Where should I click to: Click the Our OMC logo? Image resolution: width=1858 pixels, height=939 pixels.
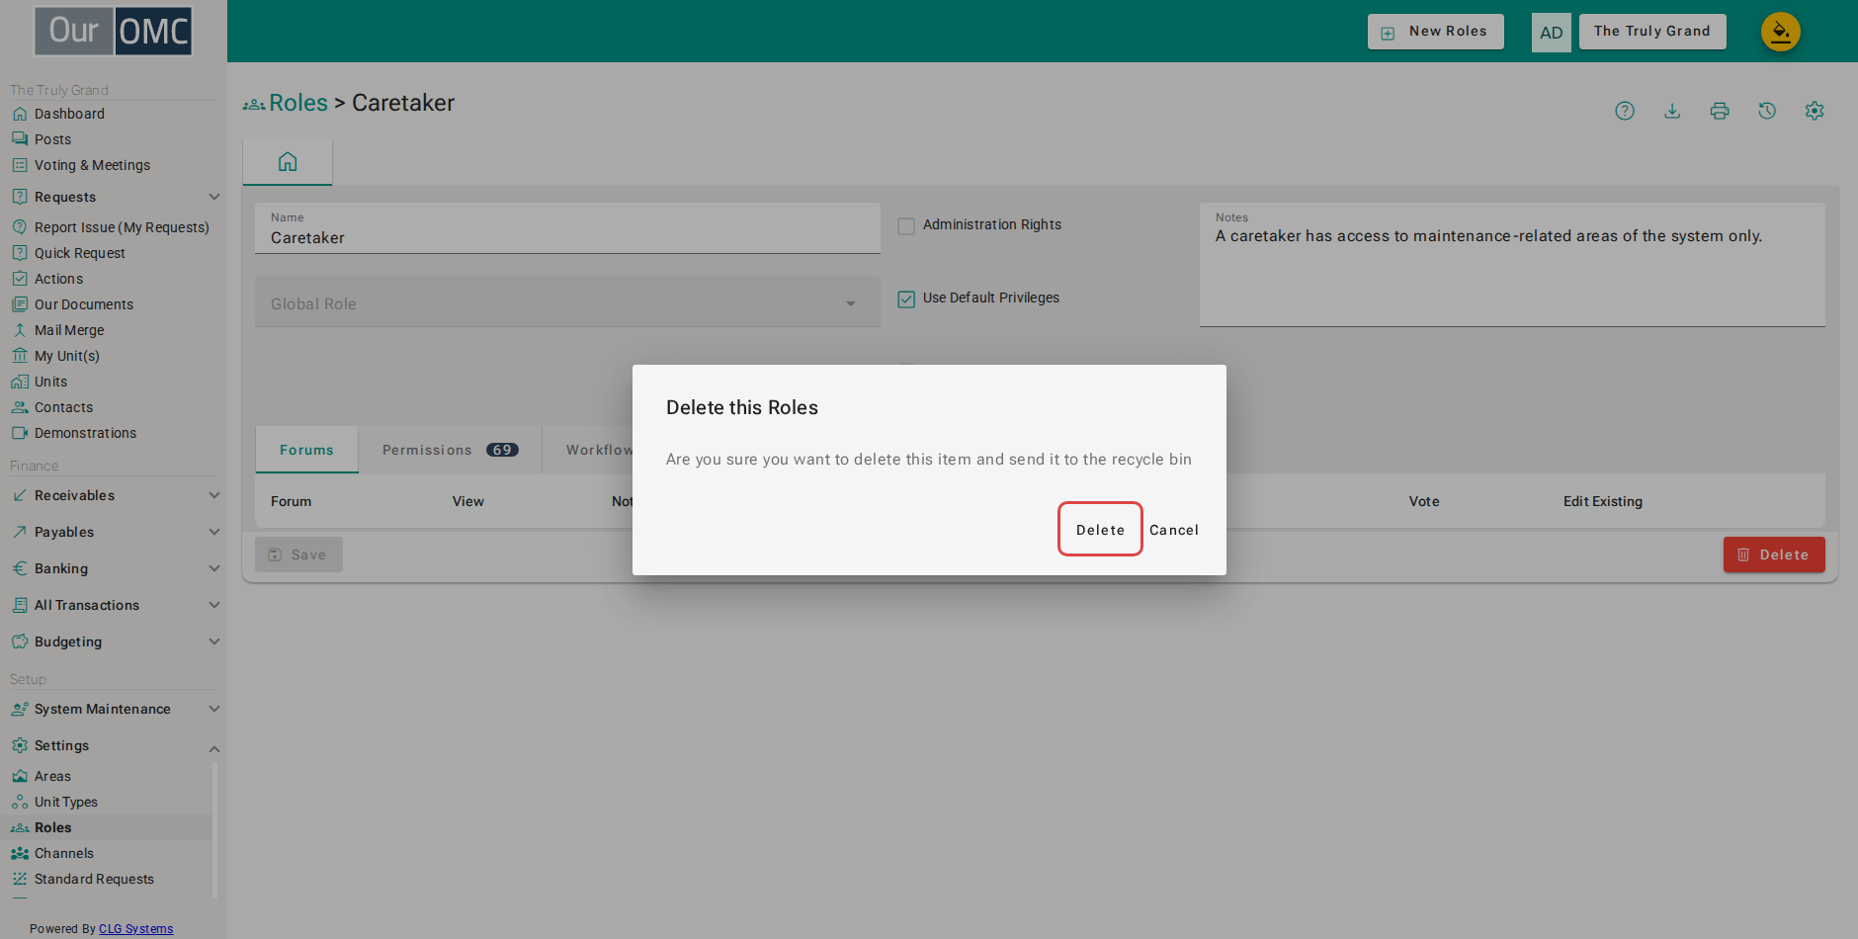point(114,31)
